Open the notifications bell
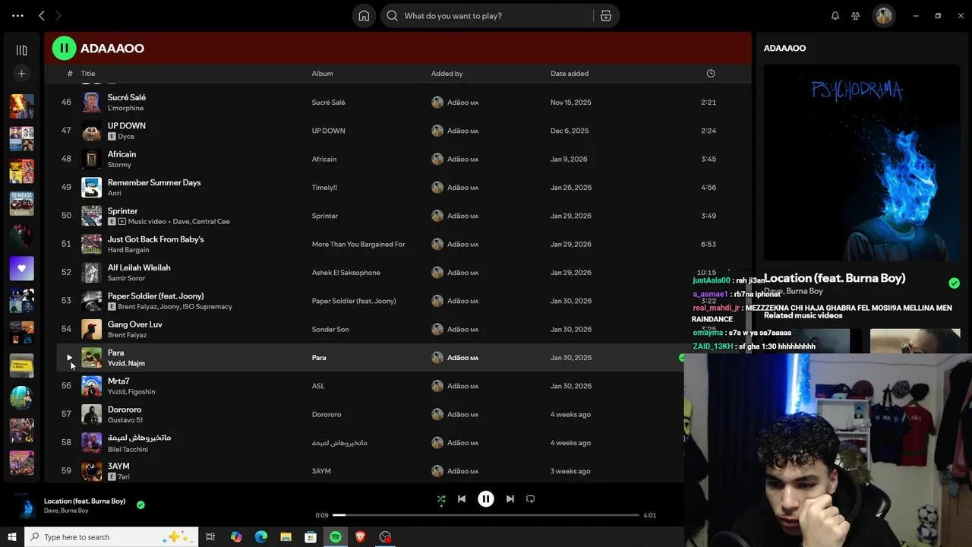The width and height of the screenshot is (972, 547). click(835, 16)
